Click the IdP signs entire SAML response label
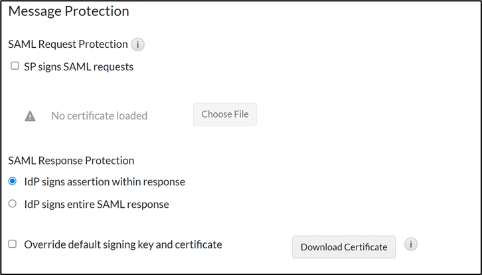Screen dimensions: 482x275 pyautogui.click(x=96, y=205)
